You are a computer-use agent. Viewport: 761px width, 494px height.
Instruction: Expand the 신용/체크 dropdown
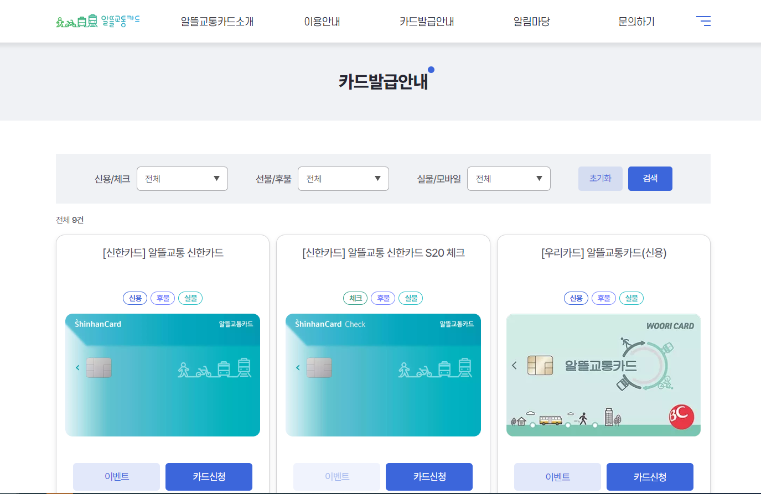click(182, 179)
